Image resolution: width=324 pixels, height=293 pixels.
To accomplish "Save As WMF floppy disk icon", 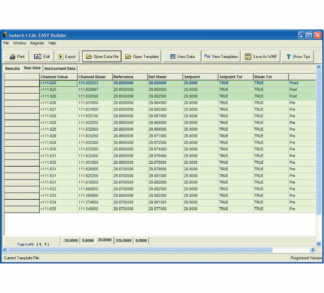I will [x=248, y=57].
